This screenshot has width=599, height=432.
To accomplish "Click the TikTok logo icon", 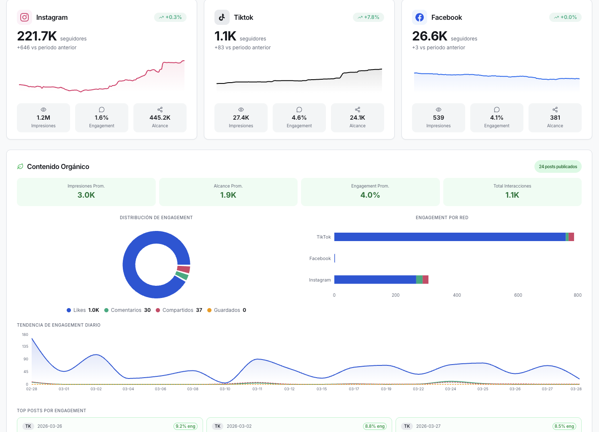I will point(222,17).
